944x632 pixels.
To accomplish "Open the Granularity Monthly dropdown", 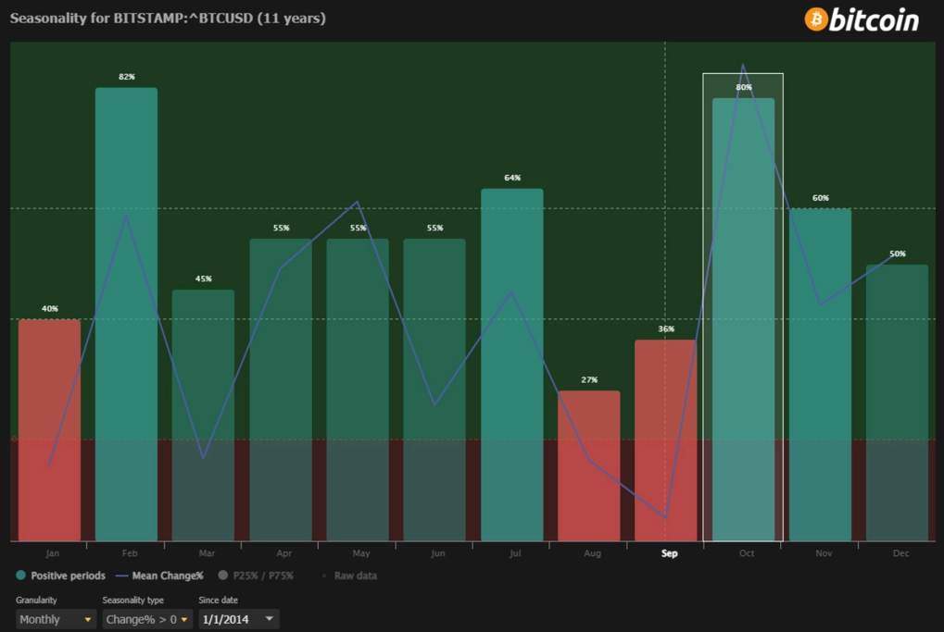I will 56,619.
